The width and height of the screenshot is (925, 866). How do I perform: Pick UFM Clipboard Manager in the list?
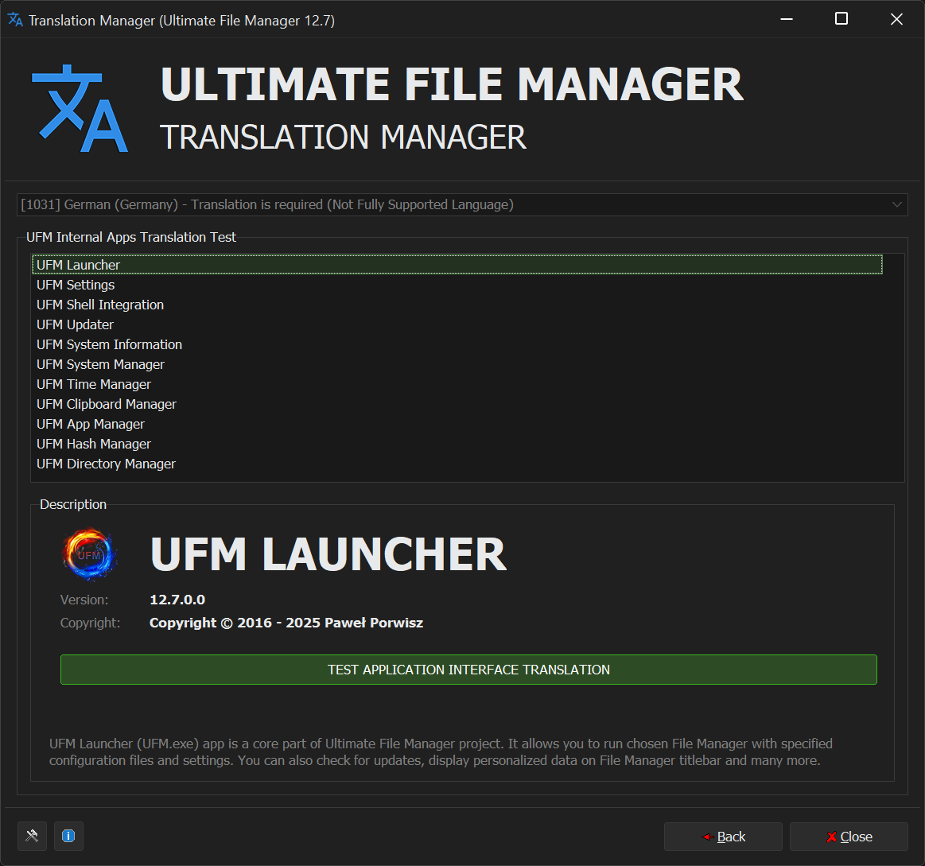pos(107,404)
